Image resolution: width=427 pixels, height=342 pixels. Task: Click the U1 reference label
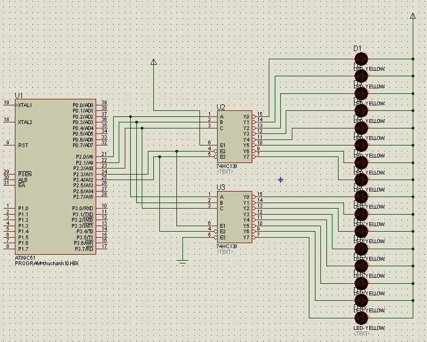(19, 96)
